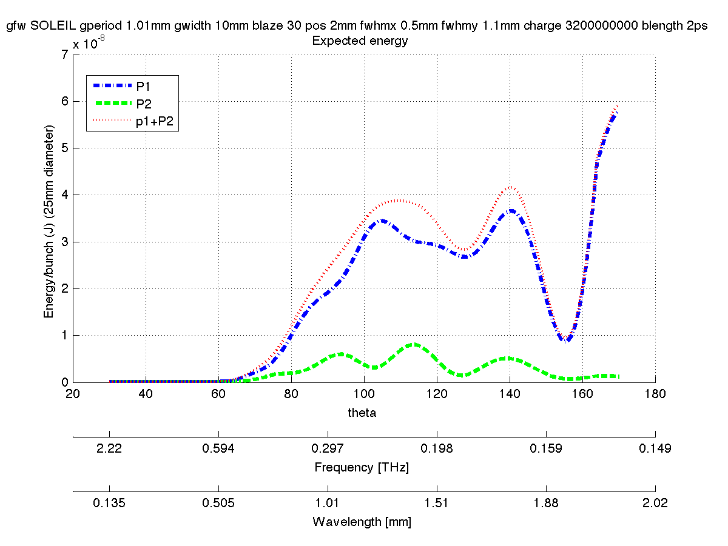Click theta tick label 140
Screen dimensions: 728x546
[x=510, y=395]
